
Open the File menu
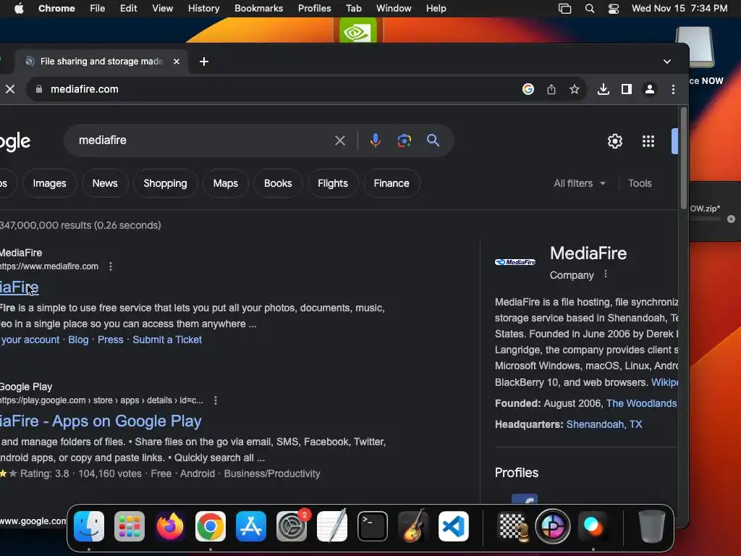[98, 9]
